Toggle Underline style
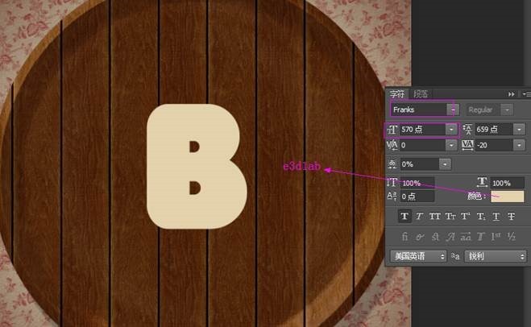 point(496,216)
